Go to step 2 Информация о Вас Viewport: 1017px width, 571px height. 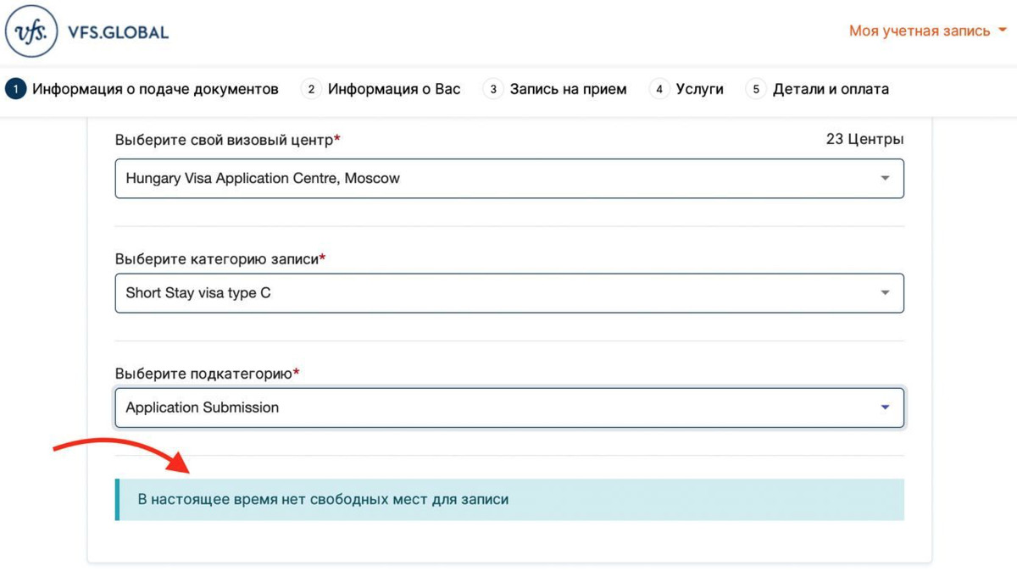tap(381, 89)
